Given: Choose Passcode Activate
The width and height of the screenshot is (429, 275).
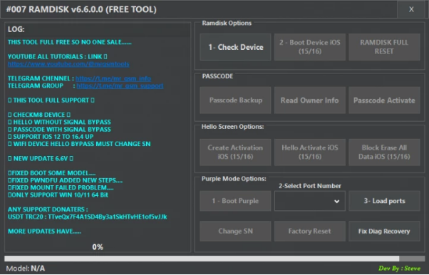Looking at the screenshot, I should [384, 100].
